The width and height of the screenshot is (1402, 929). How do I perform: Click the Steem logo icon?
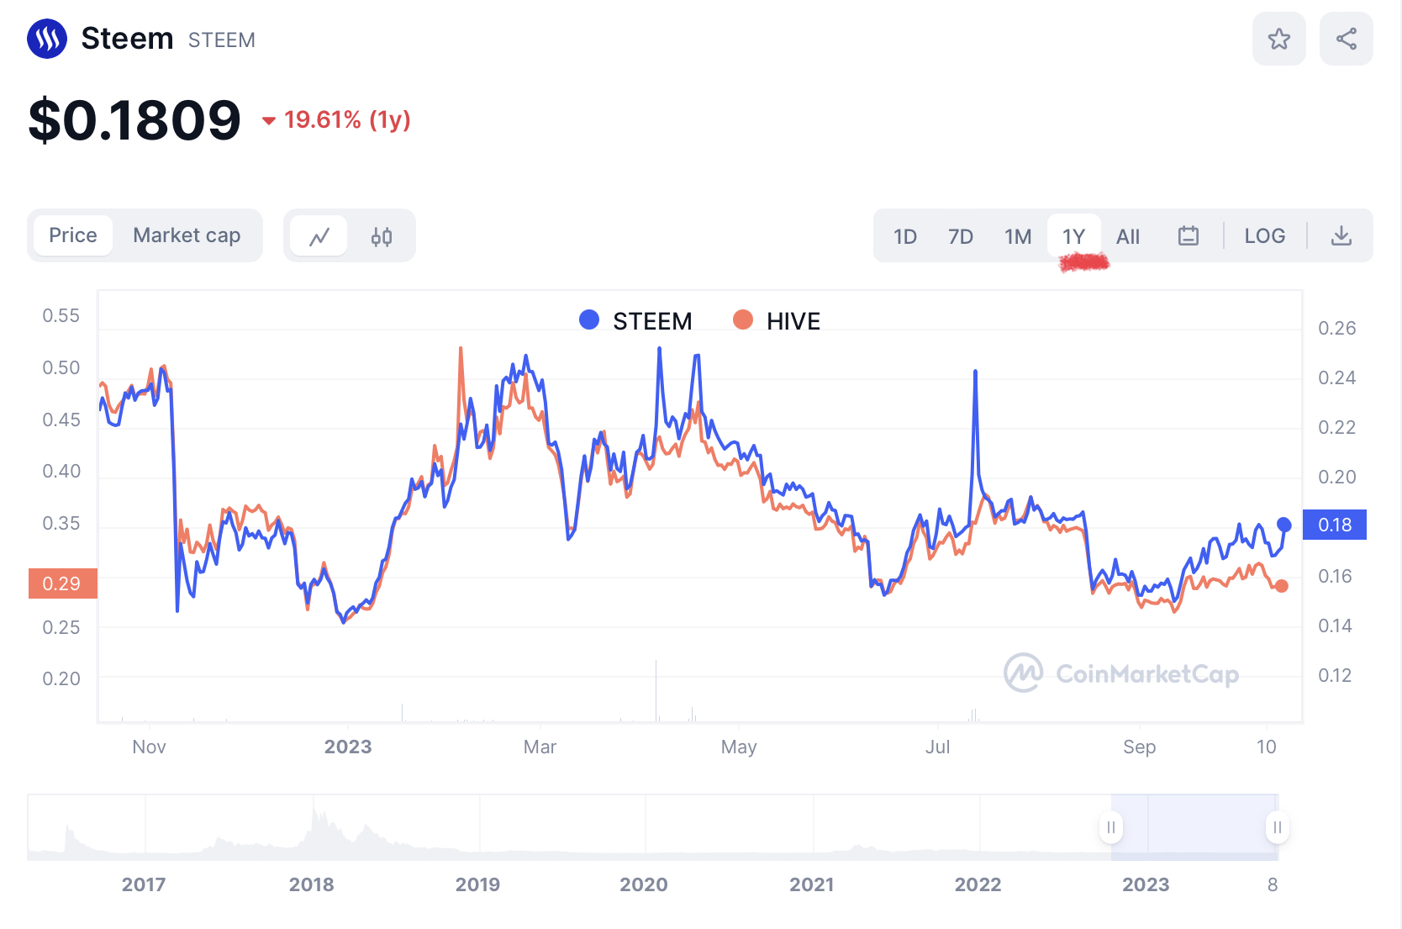[x=47, y=39]
